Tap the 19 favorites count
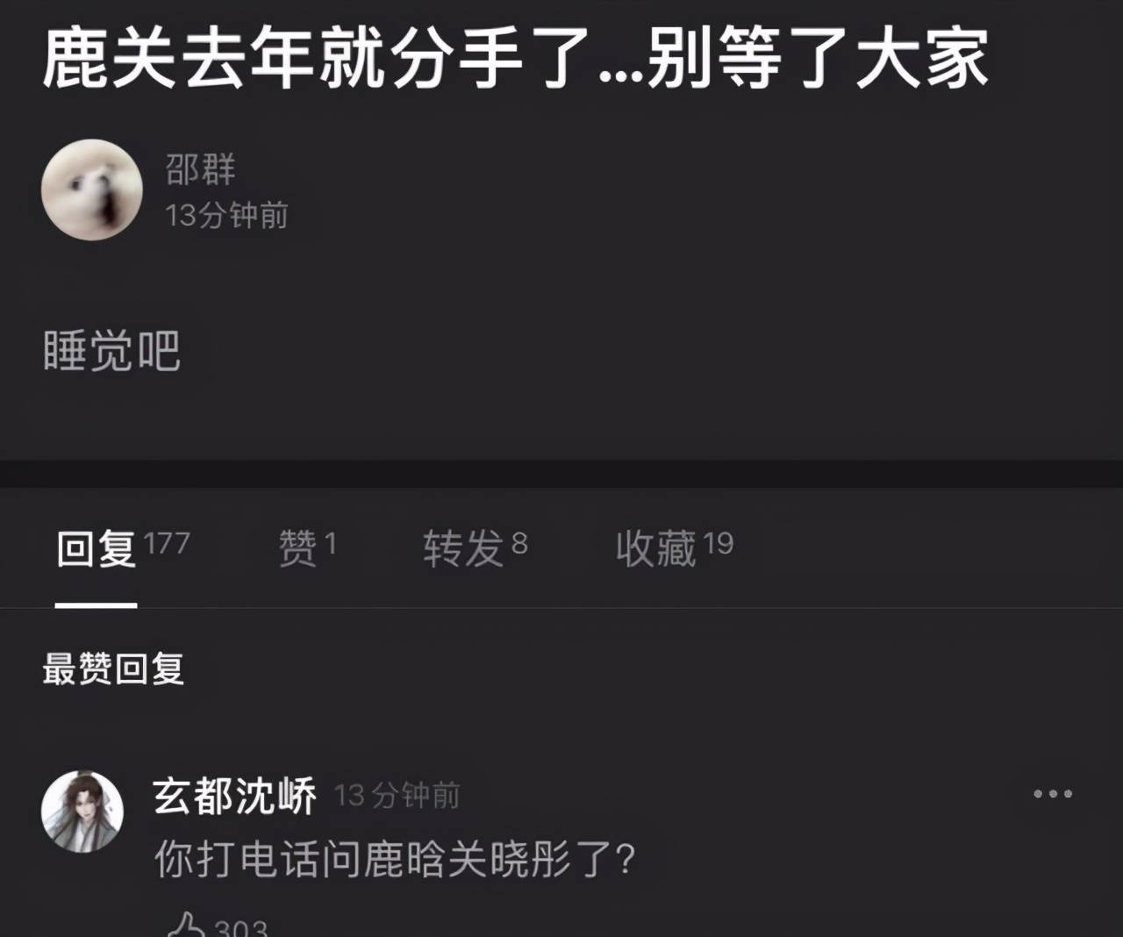Image resolution: width=1123 pixels, height=937 pixels. (x=718, y=543)
